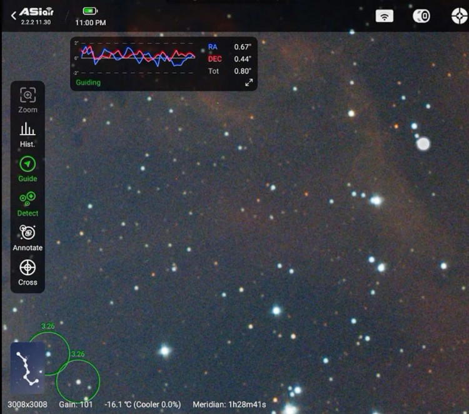The width and height of the screenshot is (469, 414).
Task: Open the mount crosshair icon at top right
Action: coord(460,16)
